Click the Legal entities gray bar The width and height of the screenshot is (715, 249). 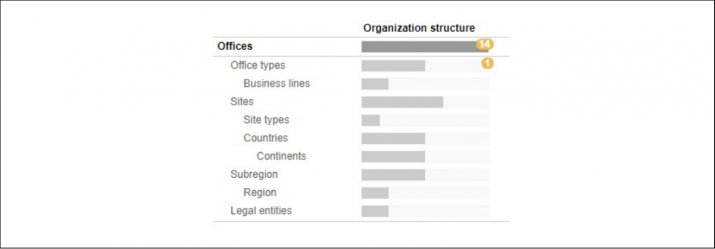pos(375,211)
